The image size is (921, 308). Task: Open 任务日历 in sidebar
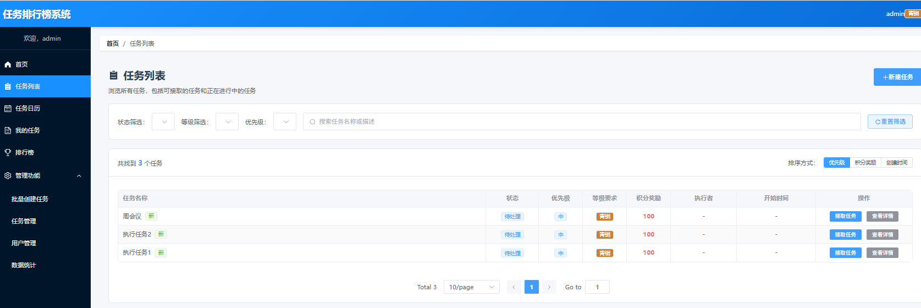[45, 108]
